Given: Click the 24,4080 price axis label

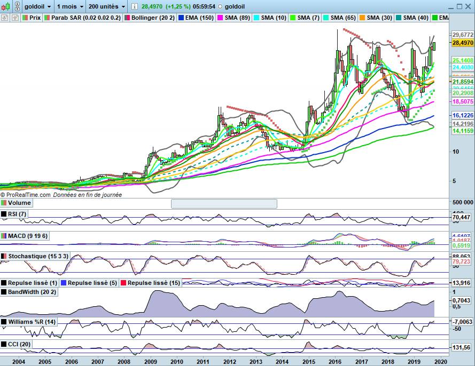Looking at the screenshot, I should [x=463, y=67].
